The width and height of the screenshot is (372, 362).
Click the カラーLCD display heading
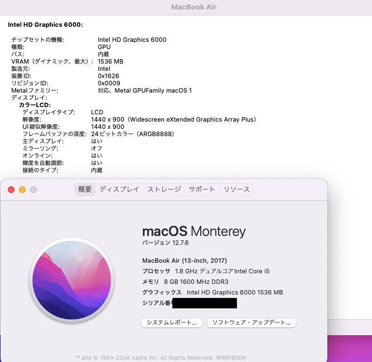point(35,105)
